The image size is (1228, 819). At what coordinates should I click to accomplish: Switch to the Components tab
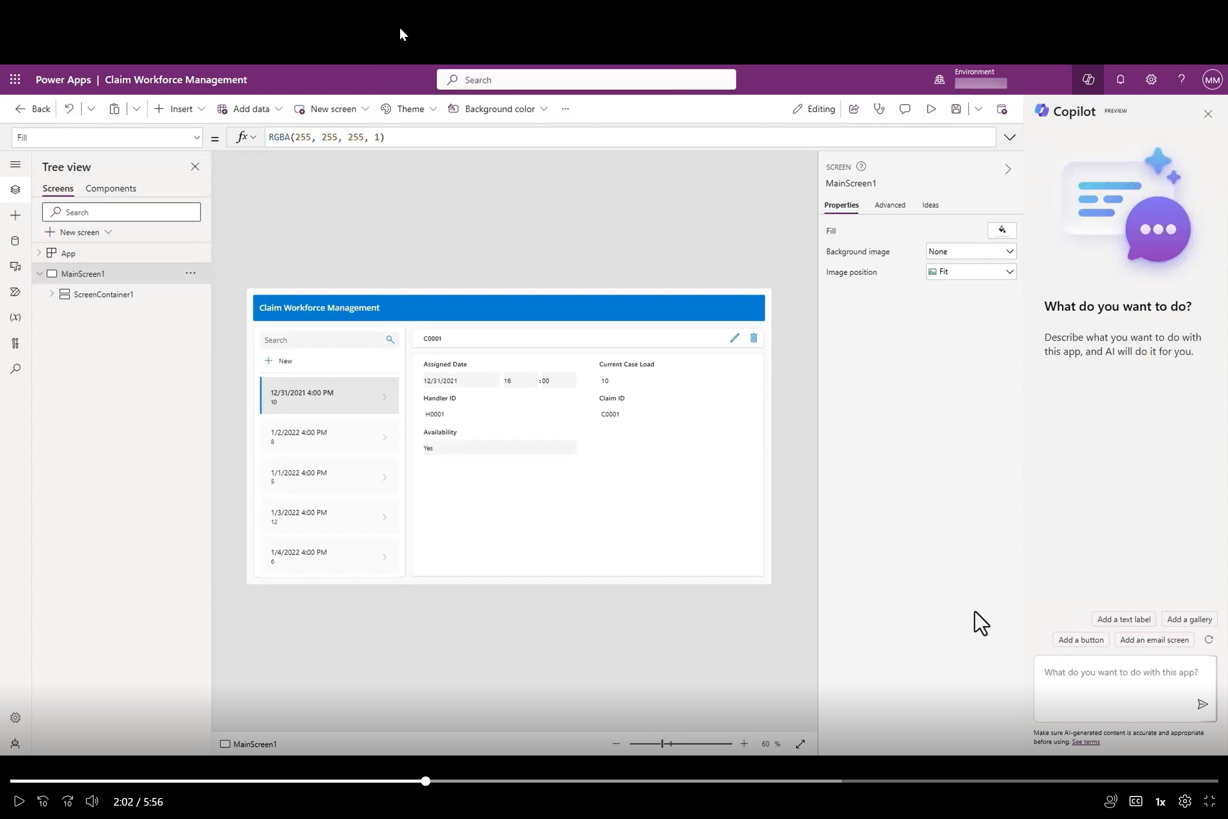coord(111,188)
